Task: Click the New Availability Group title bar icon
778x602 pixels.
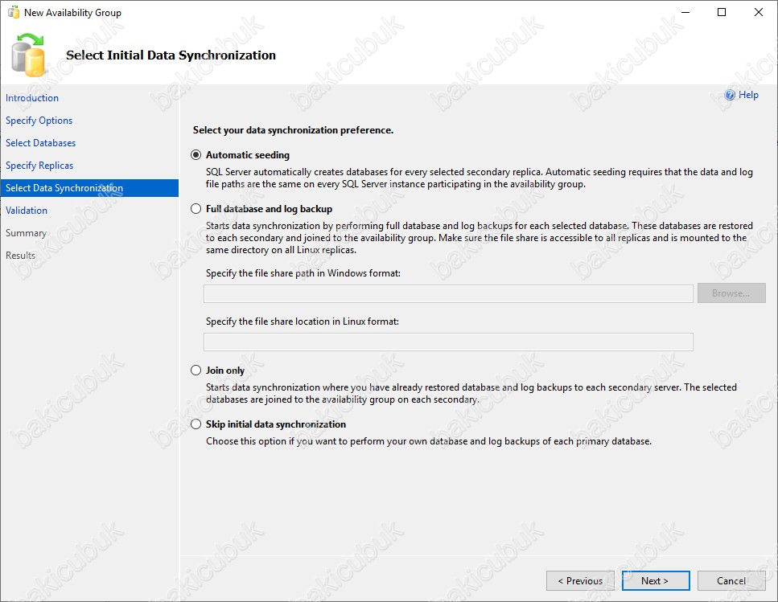Action: [x=14, y=12]
